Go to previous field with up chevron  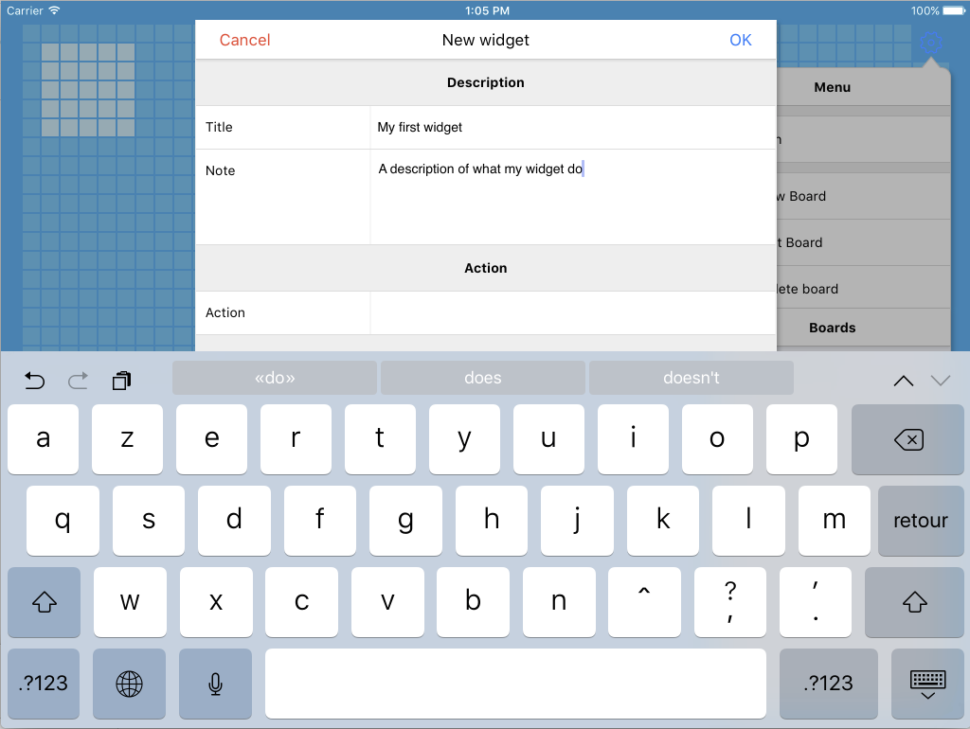(903, 381)
